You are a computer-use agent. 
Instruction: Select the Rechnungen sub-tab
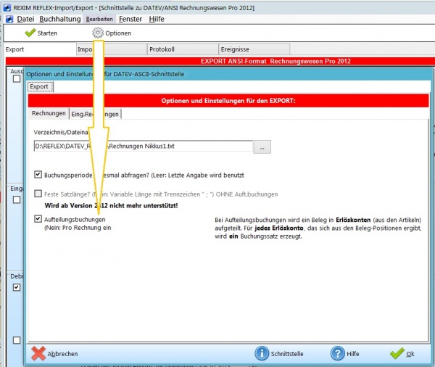point(49,114)
